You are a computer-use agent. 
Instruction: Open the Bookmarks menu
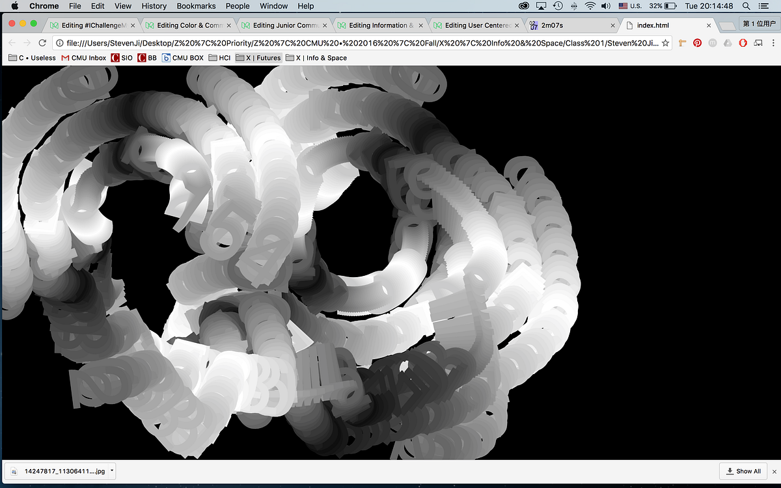coord(197,6)
